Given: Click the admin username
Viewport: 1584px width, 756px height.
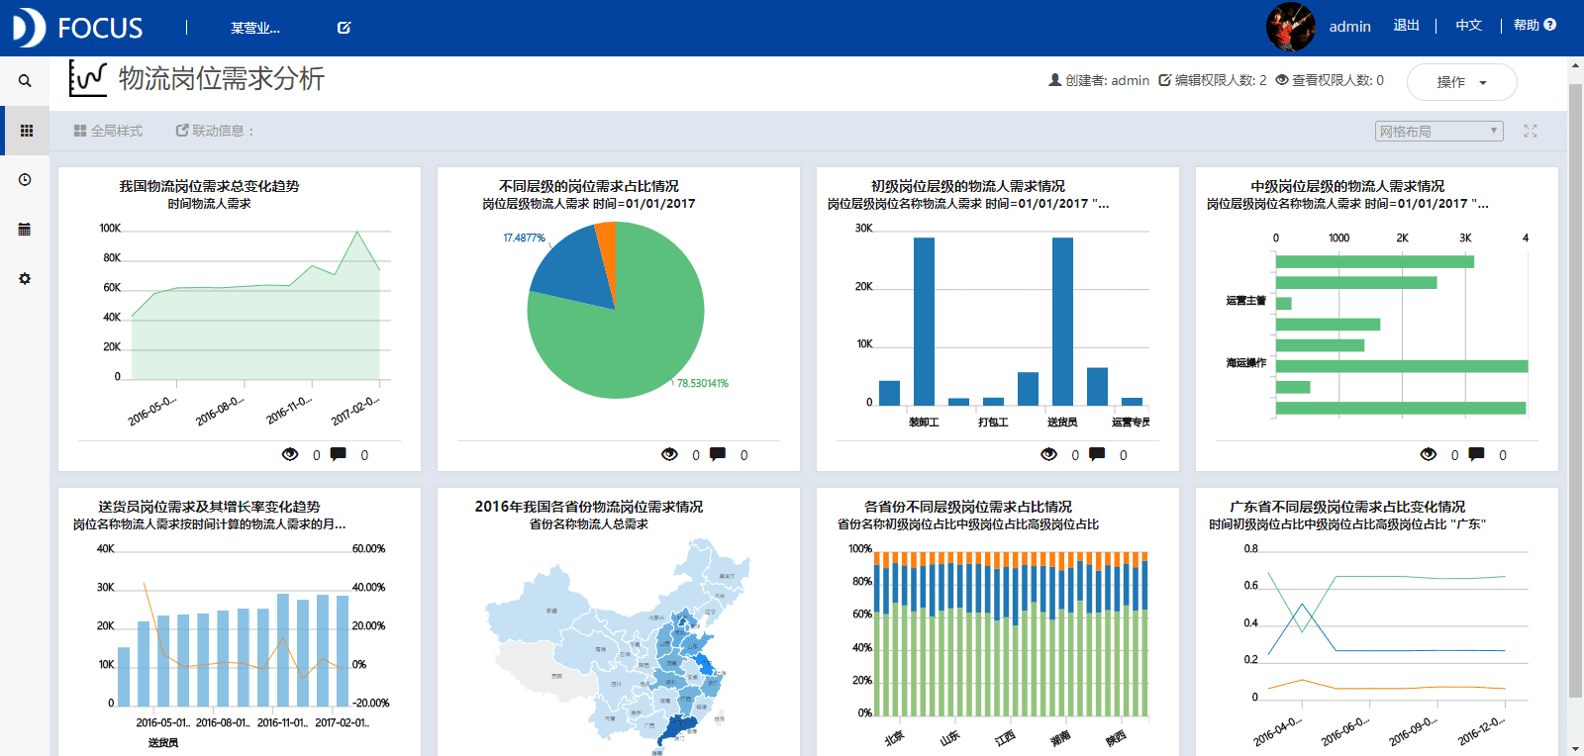Looking at the screenshot, I should click(1349, 27).
